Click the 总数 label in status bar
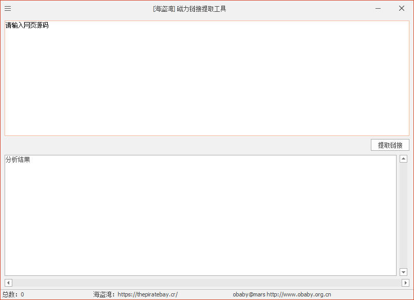Viewport: 414px width, 300px height. pos(10,294)
